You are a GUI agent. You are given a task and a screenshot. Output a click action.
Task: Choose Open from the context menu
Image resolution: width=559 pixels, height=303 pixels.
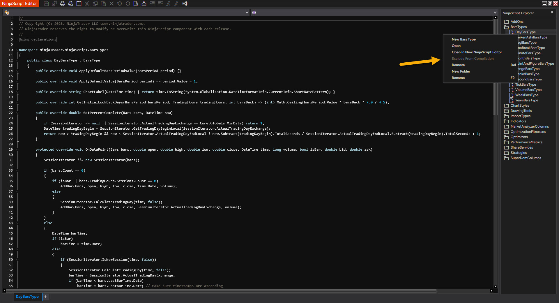pos(480,46)
